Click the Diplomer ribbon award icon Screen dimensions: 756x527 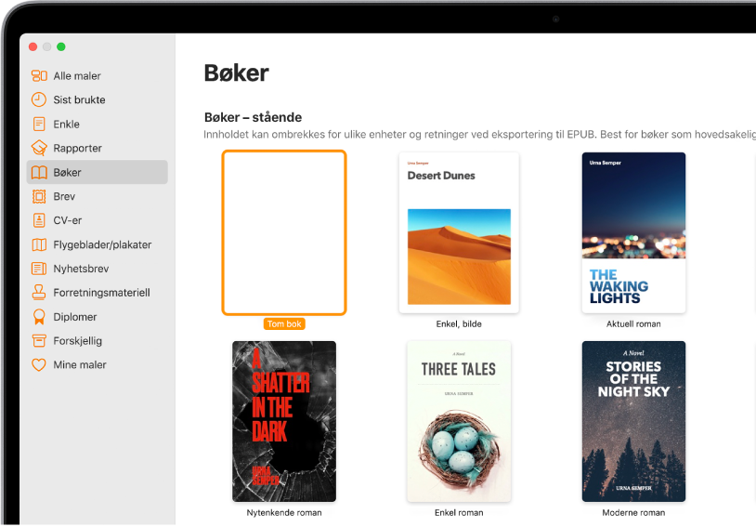pyautogui.click(x=39, y=317)
